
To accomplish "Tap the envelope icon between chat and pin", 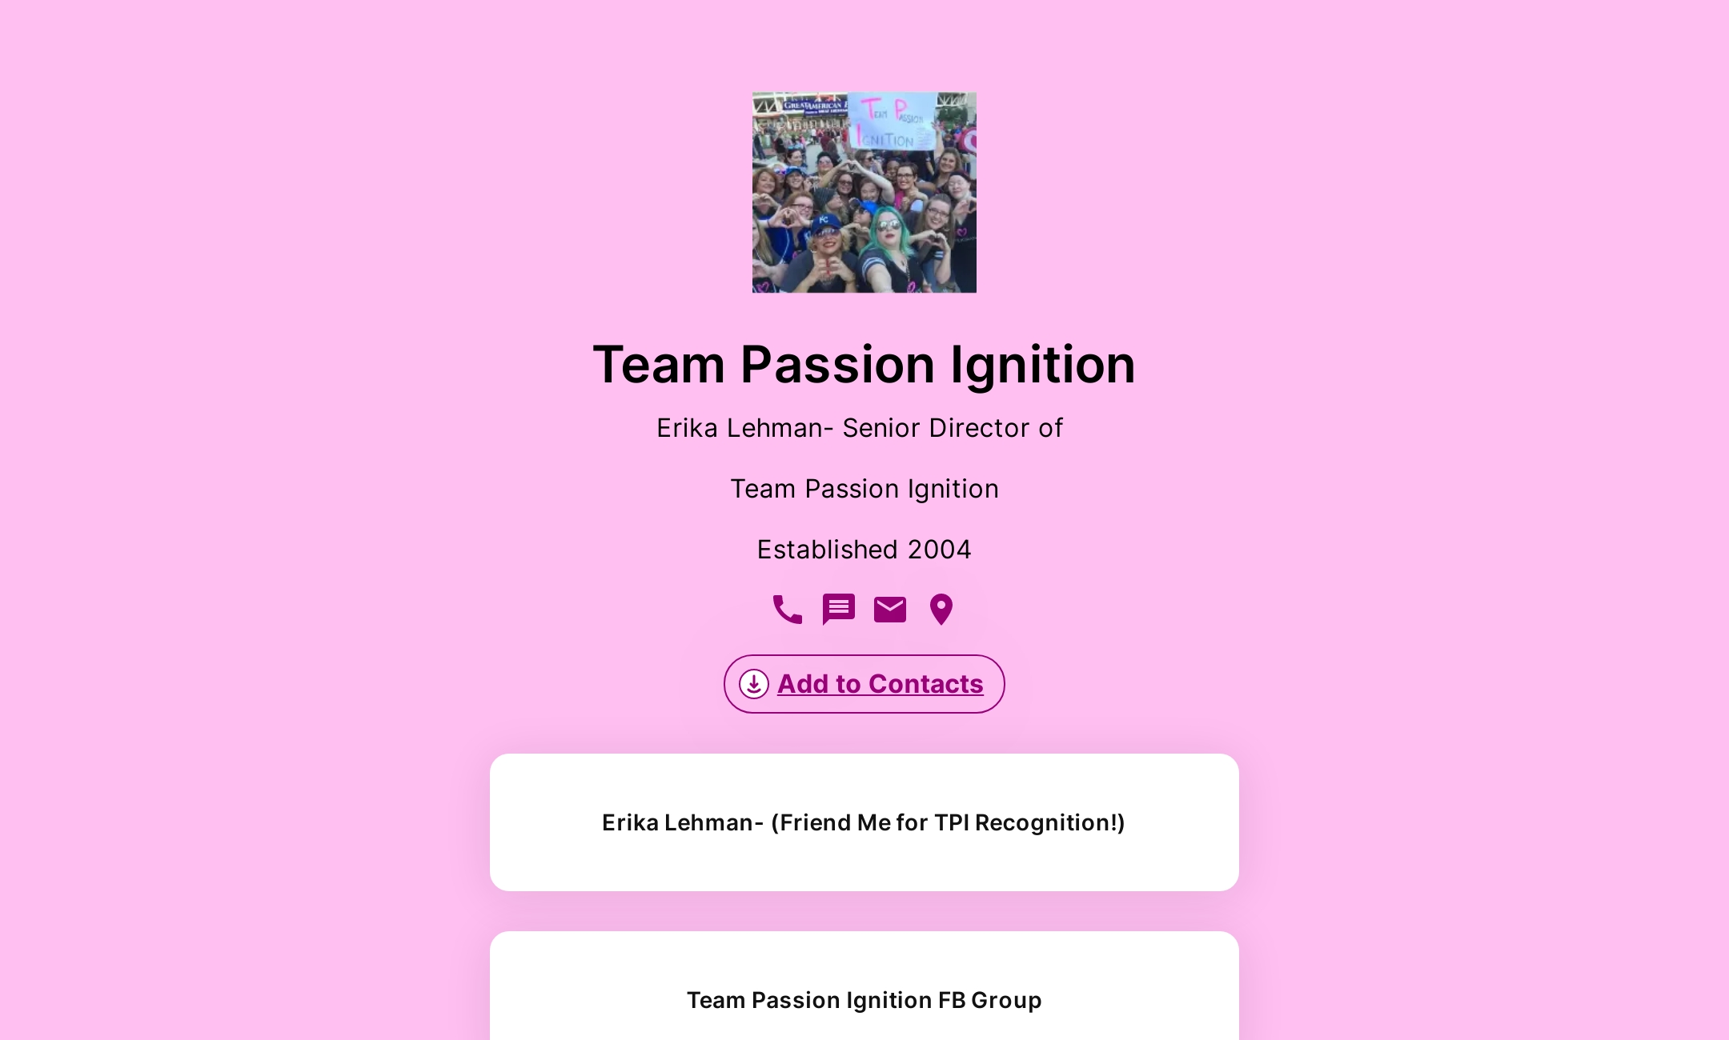I will [889, 610].
